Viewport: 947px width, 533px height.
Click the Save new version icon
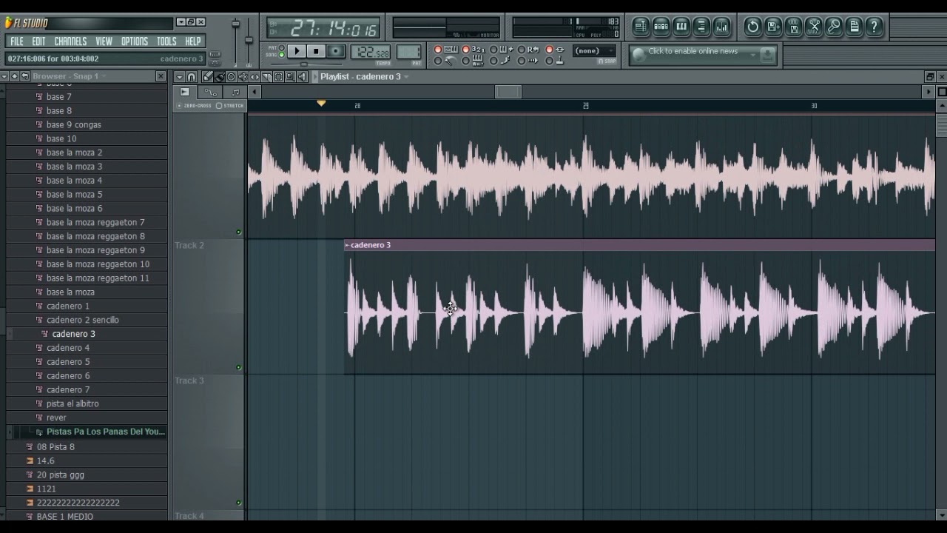point(773,27)
